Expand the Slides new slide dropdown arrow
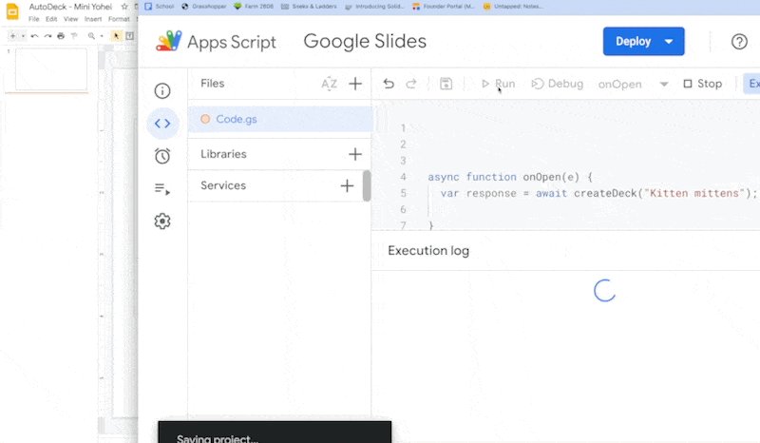The width and height of the screenshot is (760, 443). [23, 35]
